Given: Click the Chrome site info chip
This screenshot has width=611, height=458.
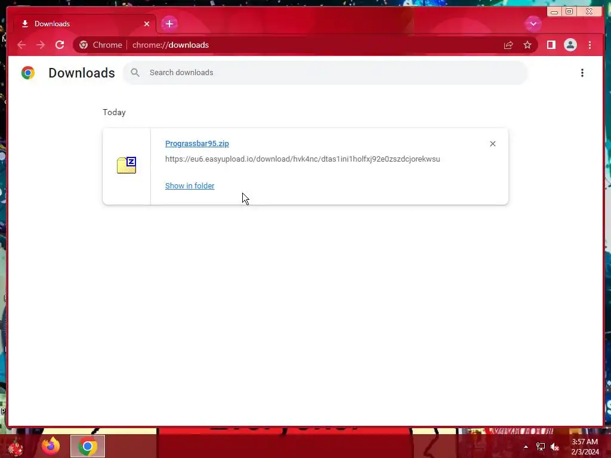Looking at the screenshot, I should coord(100,45).
